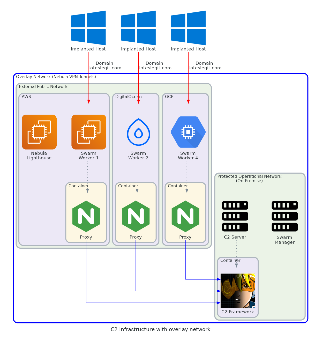Click the Windows Implanted Host icon above GCP
322x341 pixels.
click(x=188, y=28)
